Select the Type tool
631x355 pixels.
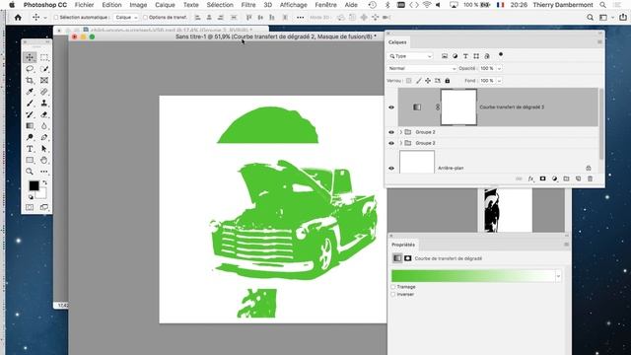[x=30, y=149]
